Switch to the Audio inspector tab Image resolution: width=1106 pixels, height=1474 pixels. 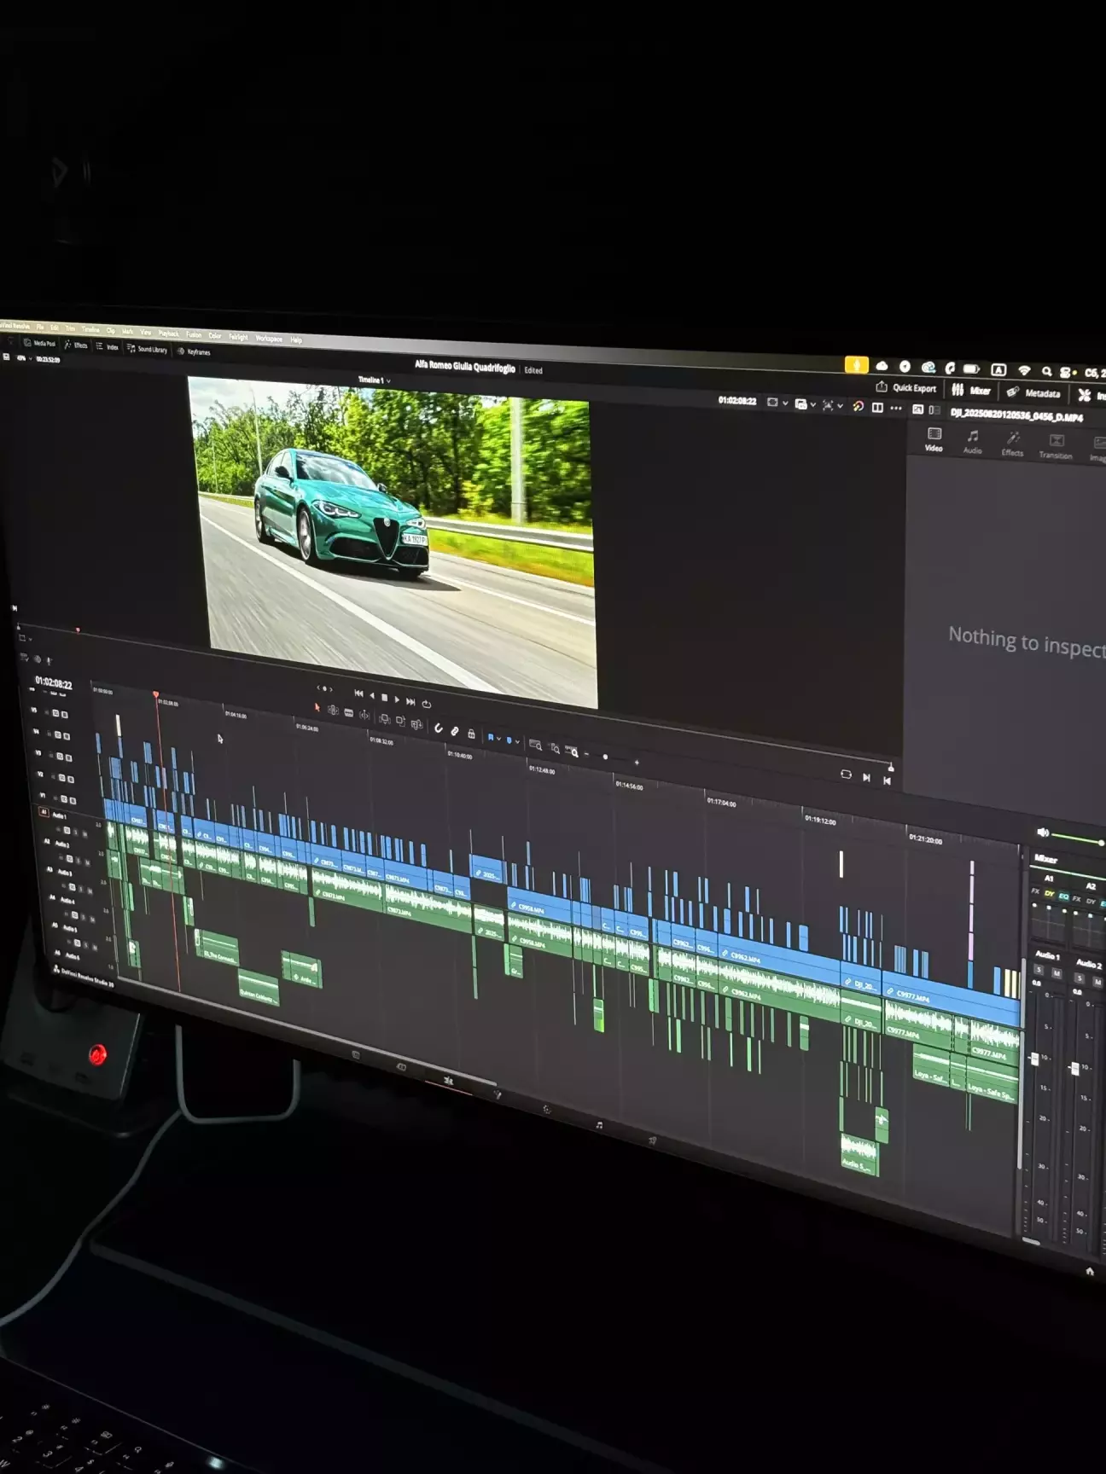tap(973, 441)
